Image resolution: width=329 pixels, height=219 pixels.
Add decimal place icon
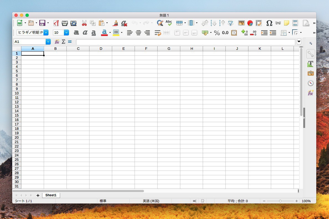(x=245, y=32)
